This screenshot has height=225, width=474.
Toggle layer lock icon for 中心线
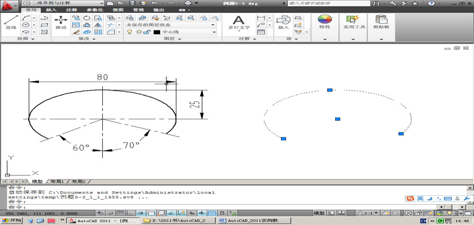click(x=147, y=32)
